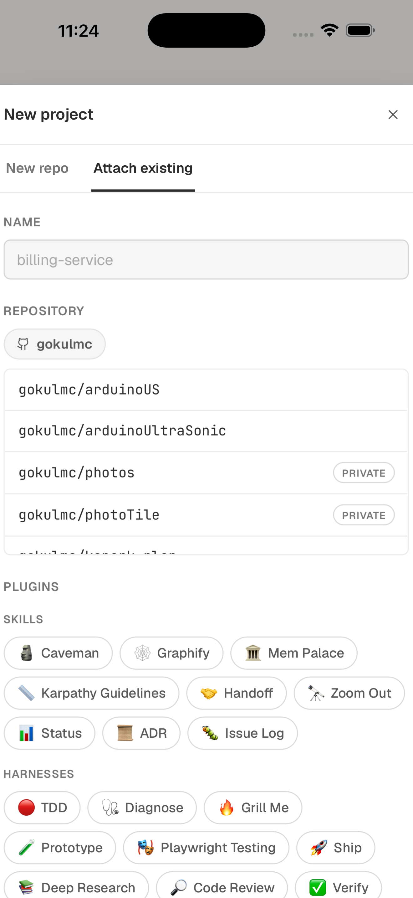The image size is (413, 898).
Task: Enable the Graphify skill
Action: pos(171,653)
